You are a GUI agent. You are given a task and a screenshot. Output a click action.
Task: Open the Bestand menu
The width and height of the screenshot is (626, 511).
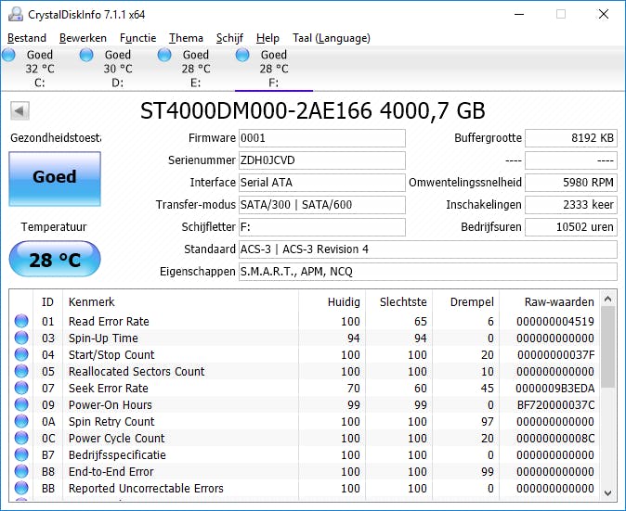click(x=27, y=38)
